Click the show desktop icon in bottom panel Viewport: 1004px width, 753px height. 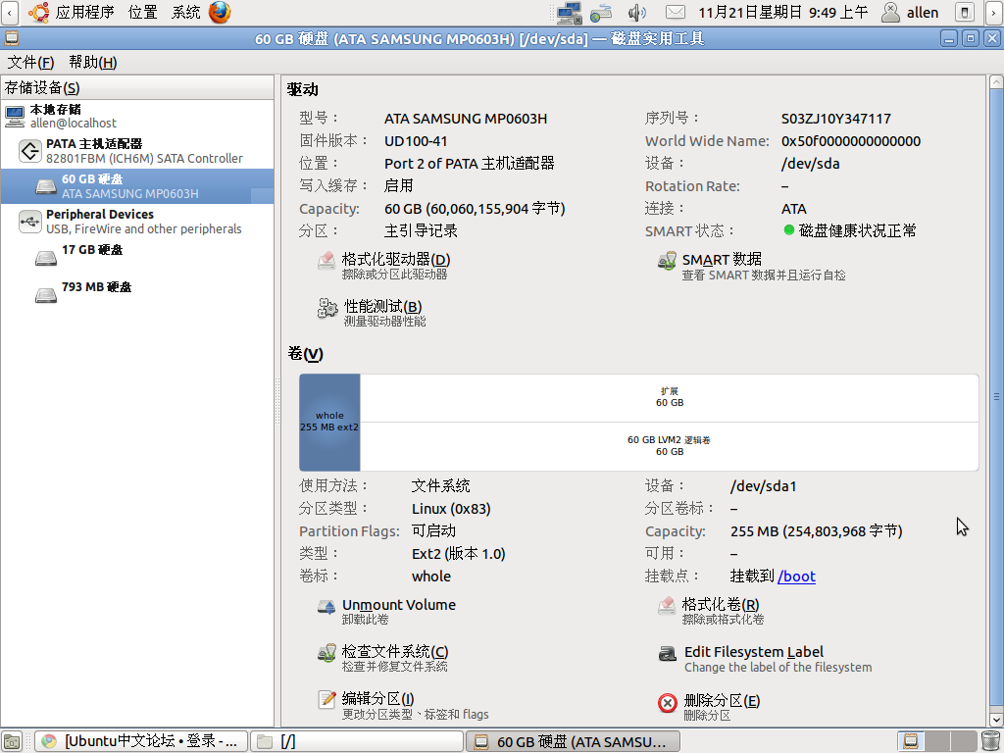pyautogui.click(x=12, y=741)
